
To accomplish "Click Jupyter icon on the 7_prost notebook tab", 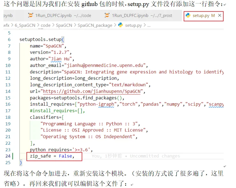I will [x=107, y=15].
